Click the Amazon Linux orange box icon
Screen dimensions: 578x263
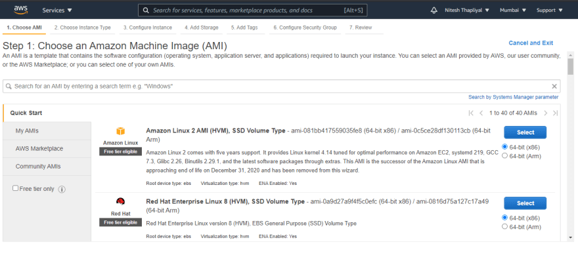click(121, 131)
